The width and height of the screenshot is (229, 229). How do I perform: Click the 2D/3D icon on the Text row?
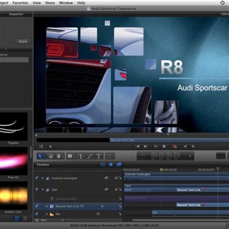(106, 189)
